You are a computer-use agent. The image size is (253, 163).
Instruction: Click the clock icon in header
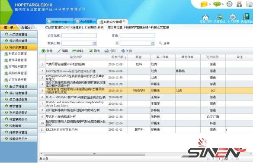coord(230,4)
